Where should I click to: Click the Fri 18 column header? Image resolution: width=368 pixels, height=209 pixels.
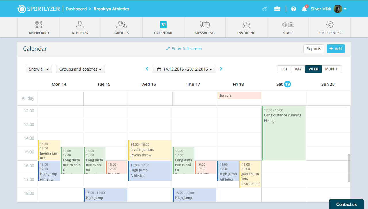238,84
